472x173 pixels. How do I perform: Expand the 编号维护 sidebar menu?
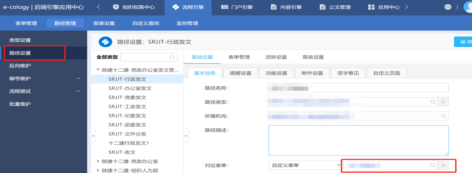[79, 79]
